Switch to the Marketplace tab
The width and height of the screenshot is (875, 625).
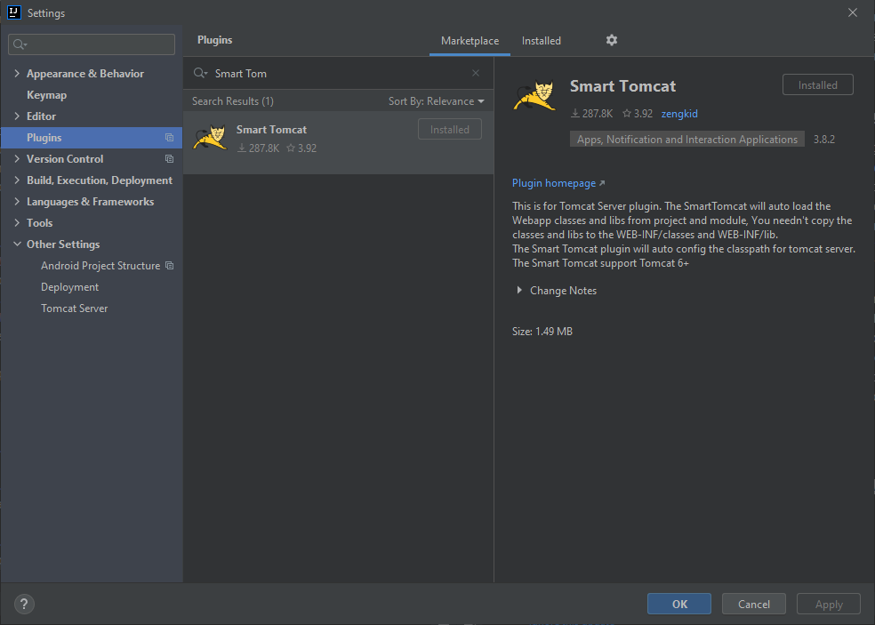470,41
